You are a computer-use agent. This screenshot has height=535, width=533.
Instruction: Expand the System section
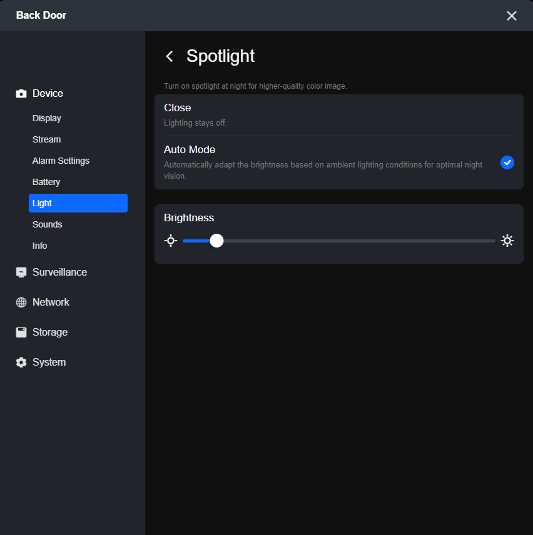(49, 362)
